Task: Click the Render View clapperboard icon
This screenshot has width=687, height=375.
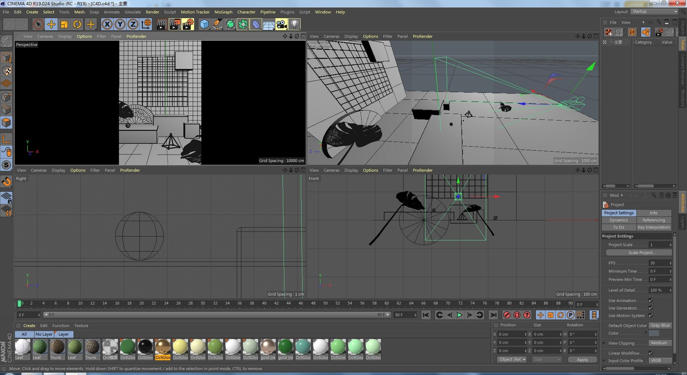Action: (161, 24)
